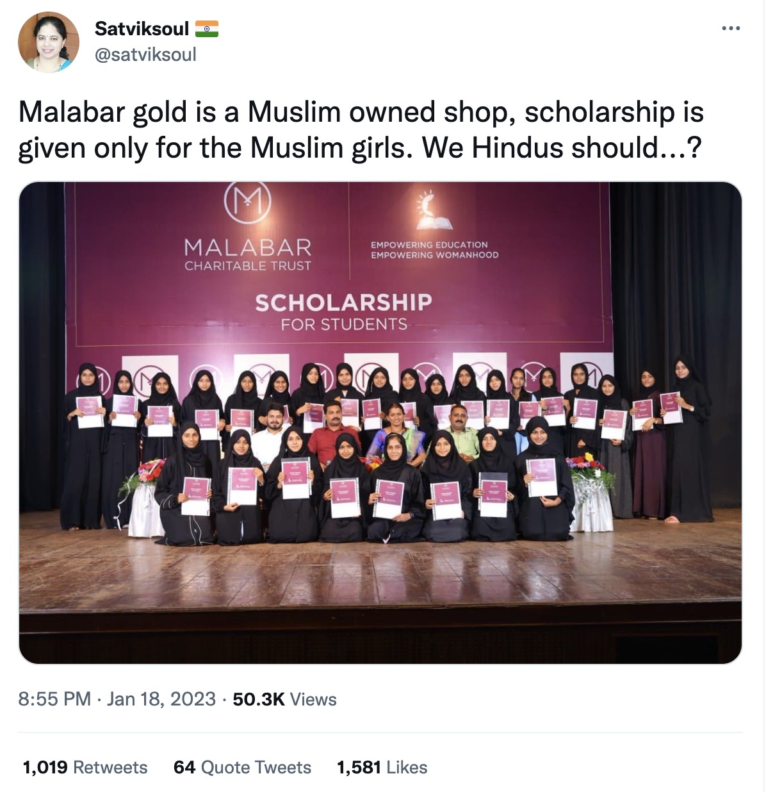Open the 8:55 PM Jan 18, 2023 timestamp
The image size is (766, 792).
tap(117, 698)
